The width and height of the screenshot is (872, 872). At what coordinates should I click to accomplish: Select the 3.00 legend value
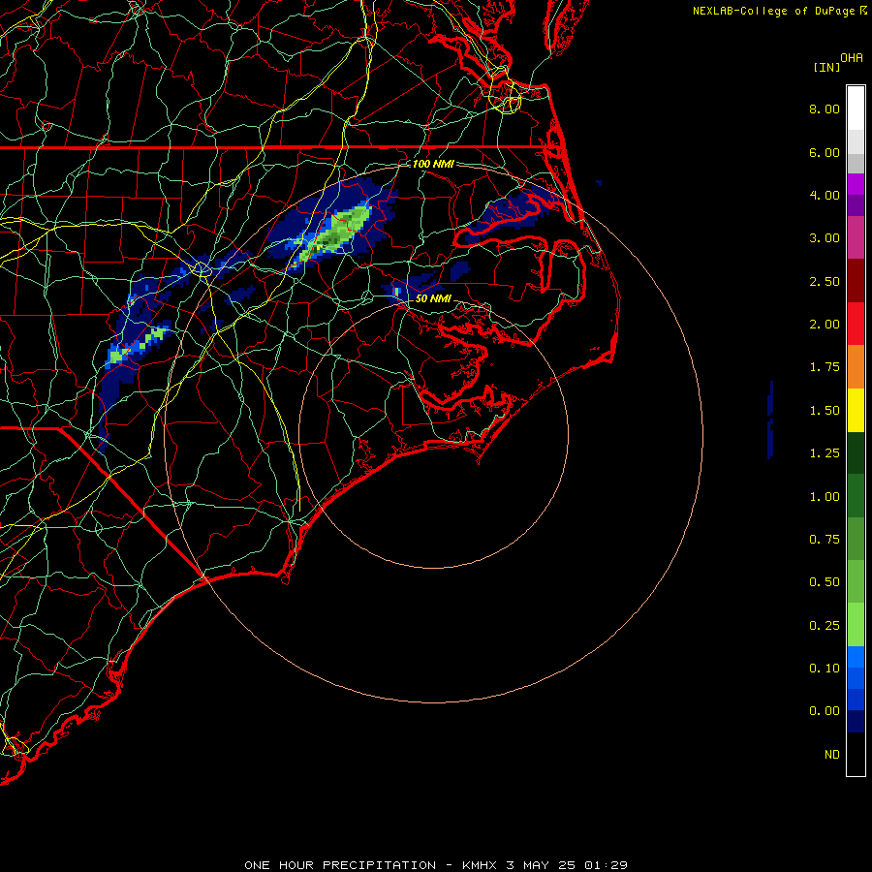tap(825, 238)
